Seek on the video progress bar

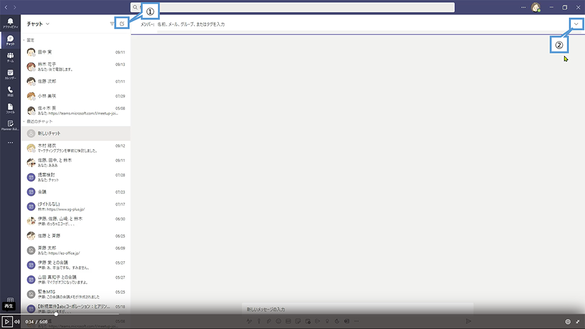292,314
